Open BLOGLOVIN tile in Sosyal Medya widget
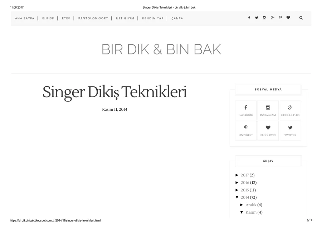 click(x=268, y=130)
